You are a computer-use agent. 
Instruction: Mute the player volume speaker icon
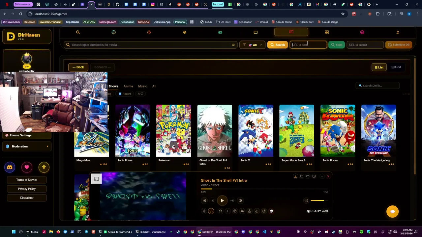(x=306, y=200)
